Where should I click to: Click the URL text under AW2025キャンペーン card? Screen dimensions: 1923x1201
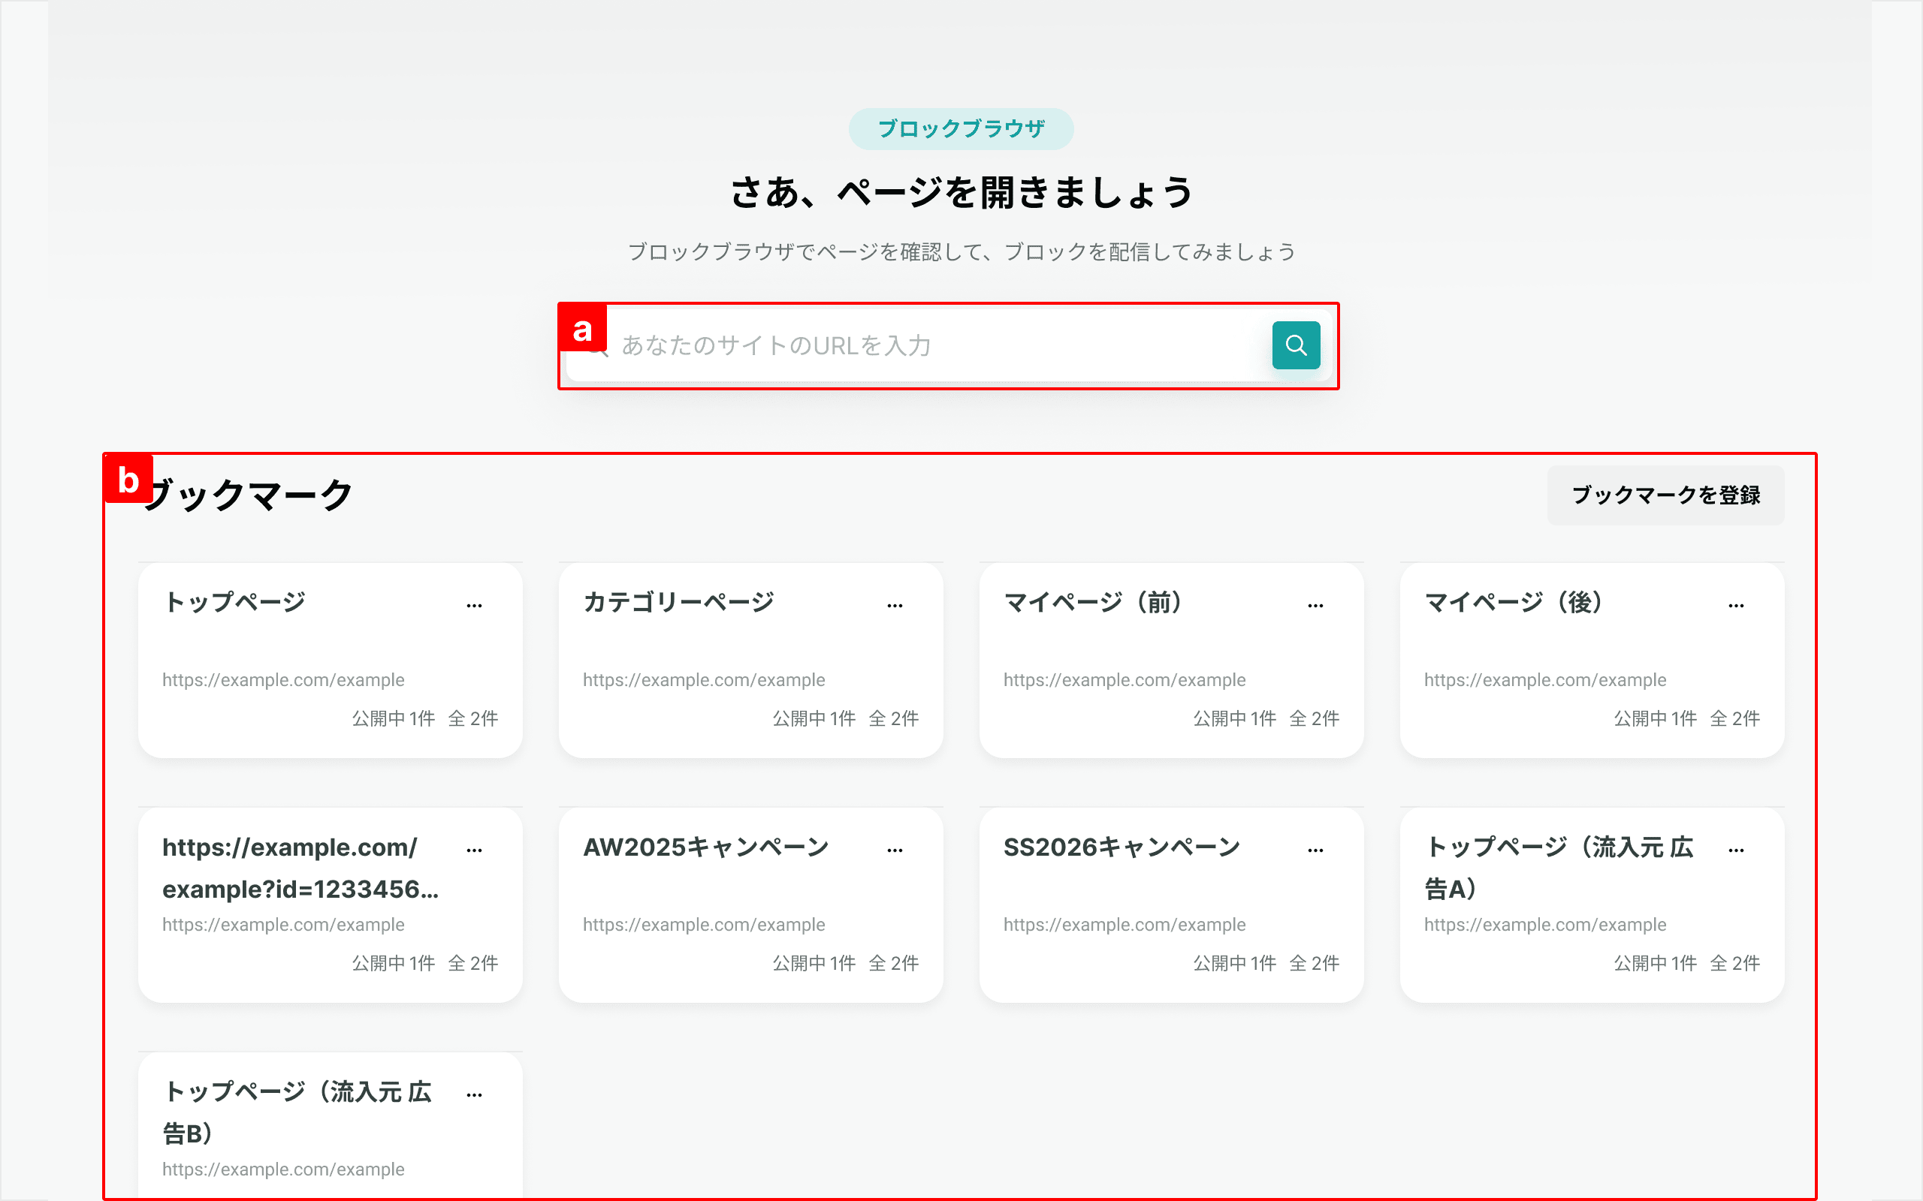click(704, 925)
